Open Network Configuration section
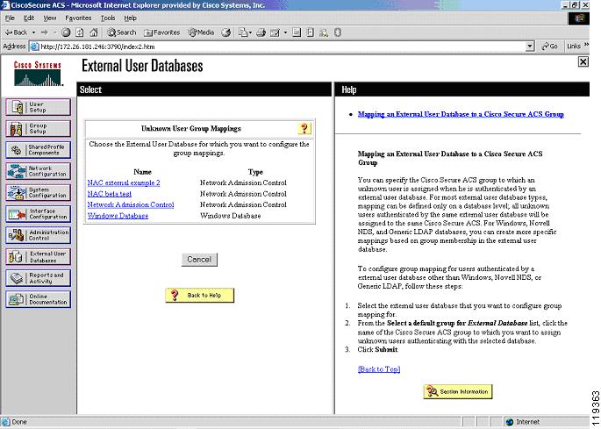This screenshot has width=601, height=429. coord(38,171)
